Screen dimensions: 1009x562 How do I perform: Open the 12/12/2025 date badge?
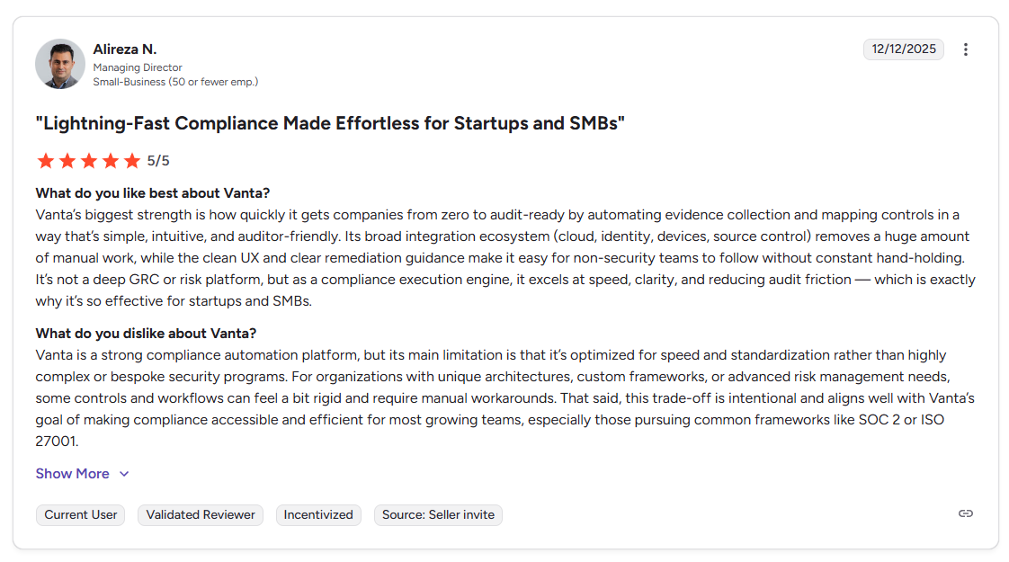[x=904, y=49]
